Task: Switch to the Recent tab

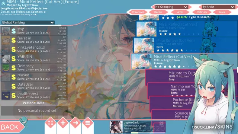Action: tap(158, 12)
